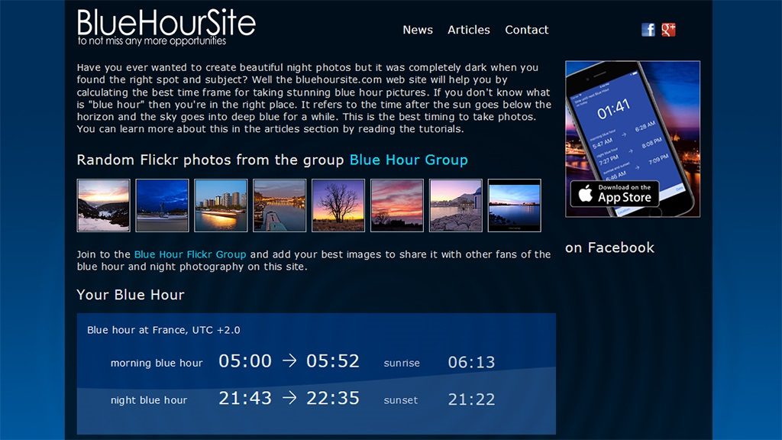782x440 pixels.
Task: Open the rocky shore with gazebo thumbnail
Action: click(456, 205)
